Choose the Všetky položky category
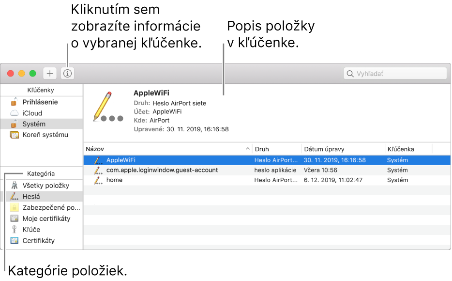The image size is (452, 281). click(x=42, y=186)
